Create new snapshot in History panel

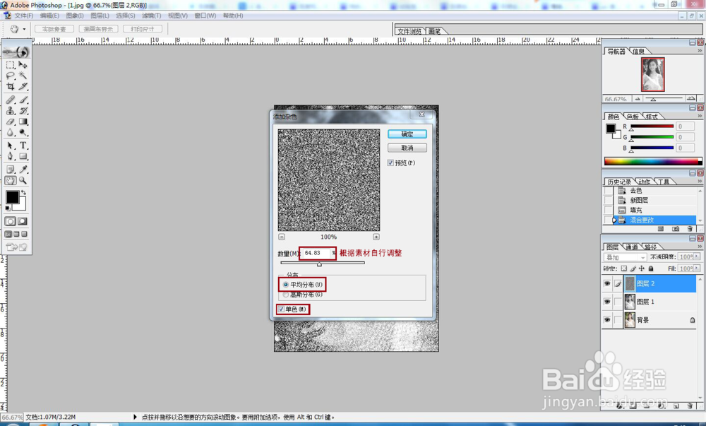676,229
